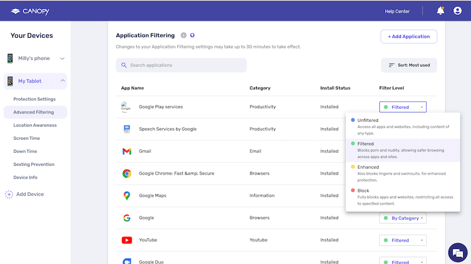Click the Your Devices heading
Screen dimensions: 471x264
32,35
